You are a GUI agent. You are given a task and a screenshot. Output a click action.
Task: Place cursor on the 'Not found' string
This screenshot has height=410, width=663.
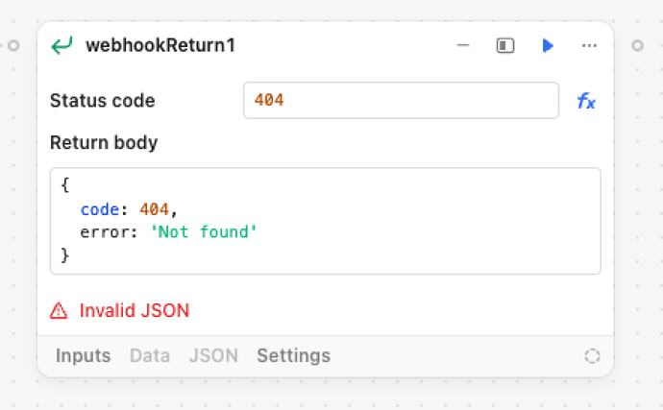pyautogui.click(x=204, y=232)
